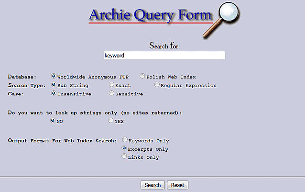Select Polish Web Index database radio

coord(142,76)
